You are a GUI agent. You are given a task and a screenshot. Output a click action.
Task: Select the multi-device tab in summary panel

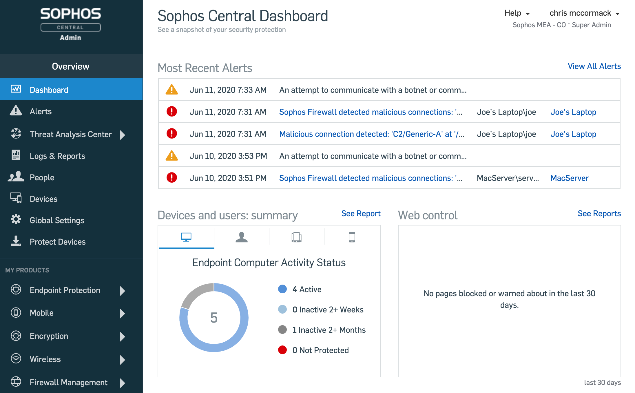point(296,237)
